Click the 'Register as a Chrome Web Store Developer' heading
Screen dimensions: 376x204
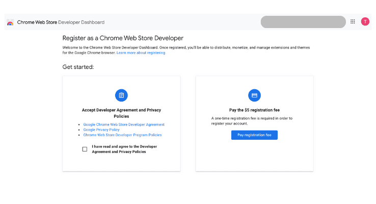point(122,38)
